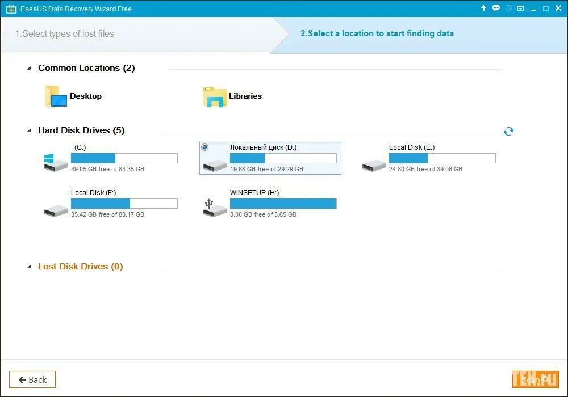
Task: Select the Desktop folder icon
Action: pyautogui.click(x=56, y=96)
